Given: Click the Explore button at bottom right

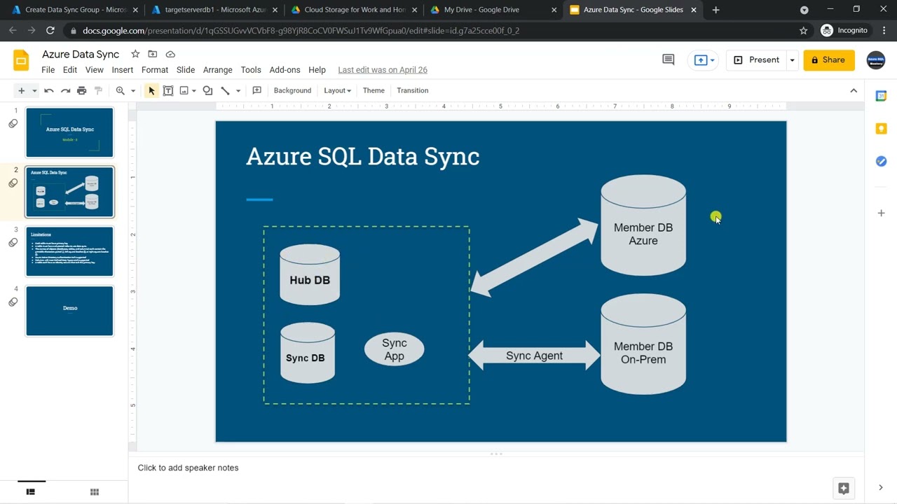Looking at the screenshot, I should (x=844, y=488).
